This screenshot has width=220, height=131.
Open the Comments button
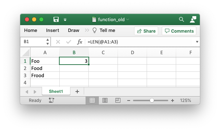point(179,31)
